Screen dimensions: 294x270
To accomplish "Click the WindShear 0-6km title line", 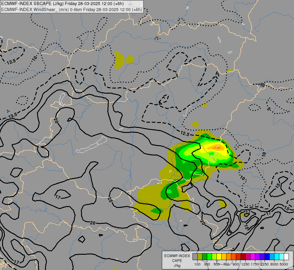I will coord(72,10).
